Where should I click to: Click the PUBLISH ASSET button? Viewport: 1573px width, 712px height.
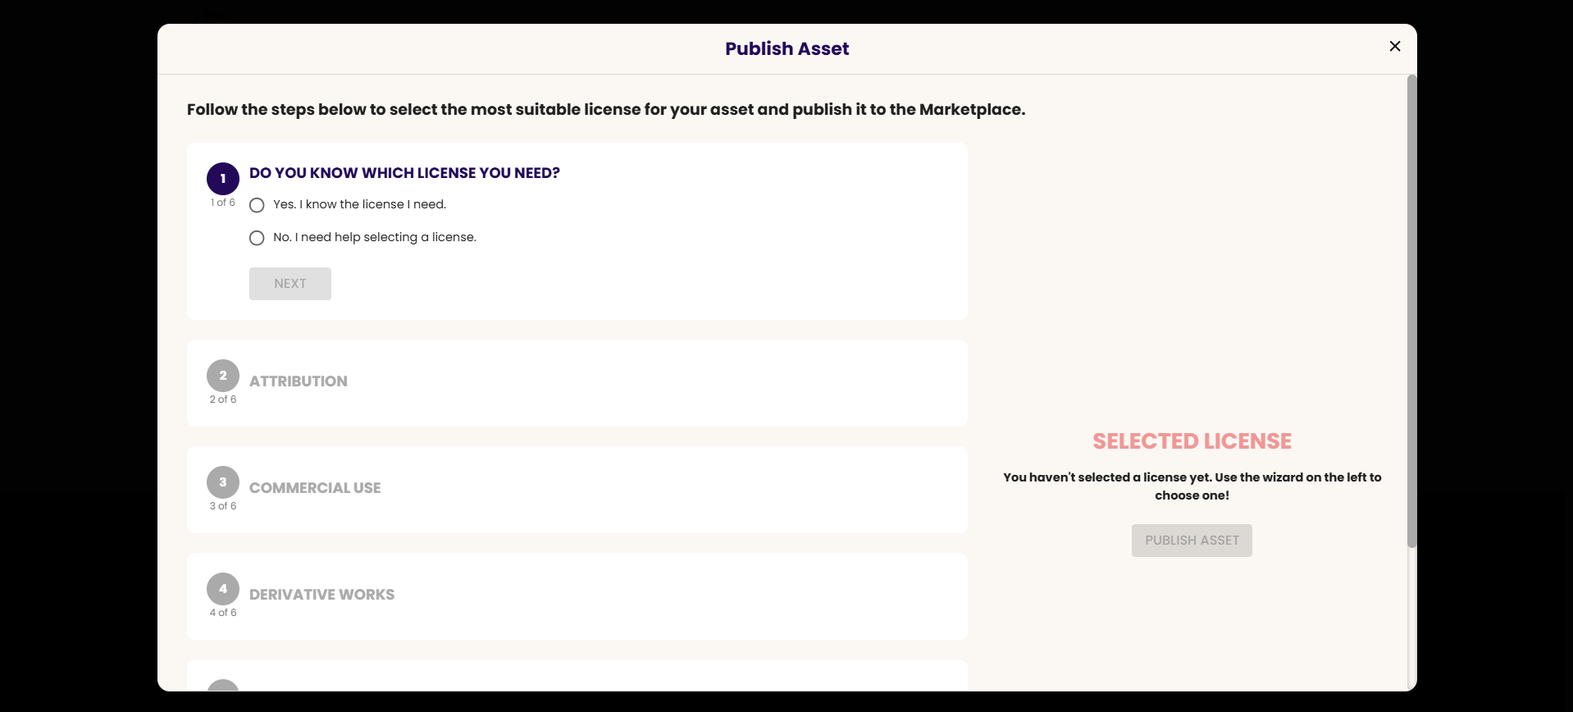[1192, 541]
